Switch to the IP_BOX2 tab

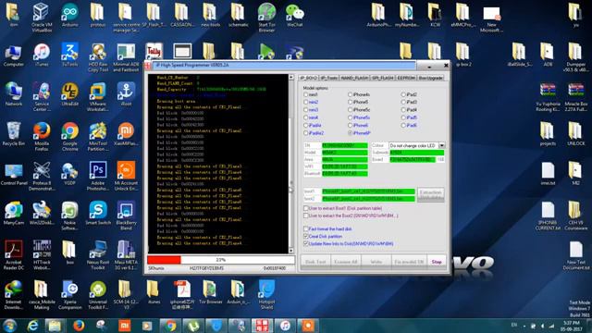pyautogui.click(x=308, y=78)
